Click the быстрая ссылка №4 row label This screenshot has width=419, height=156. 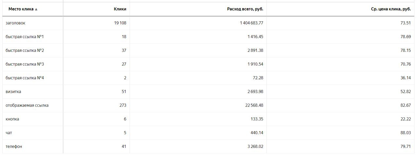[x=25, y=78]
